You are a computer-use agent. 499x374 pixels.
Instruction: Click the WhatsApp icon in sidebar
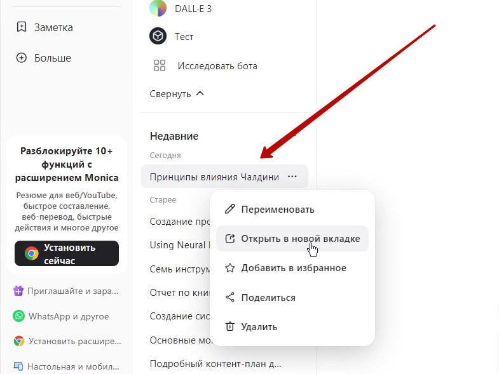[x=19, y=316]
